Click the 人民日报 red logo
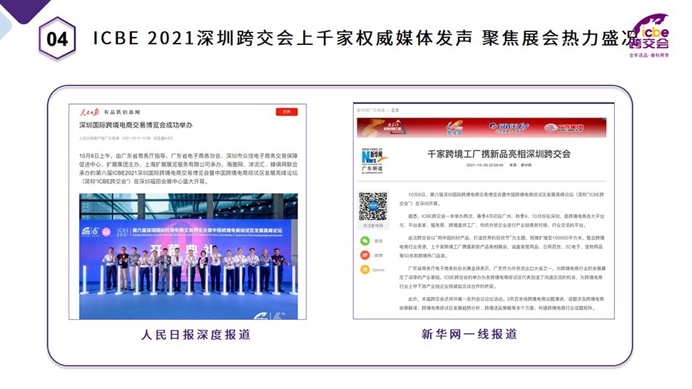Screen dimensions: 692x389 tap(90, 112)
